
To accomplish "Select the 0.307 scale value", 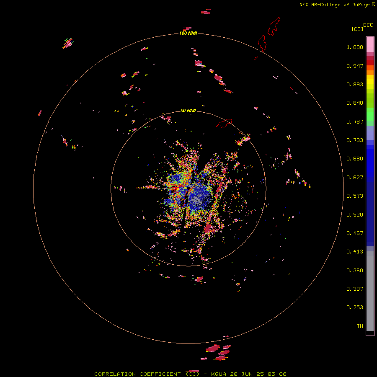I will pyautogui.click(x=355, y=289).
